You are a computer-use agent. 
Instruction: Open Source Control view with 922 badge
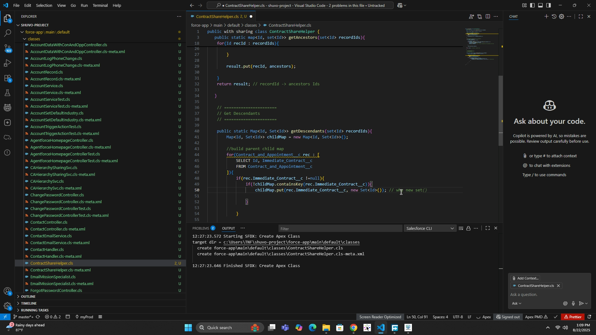7,48
